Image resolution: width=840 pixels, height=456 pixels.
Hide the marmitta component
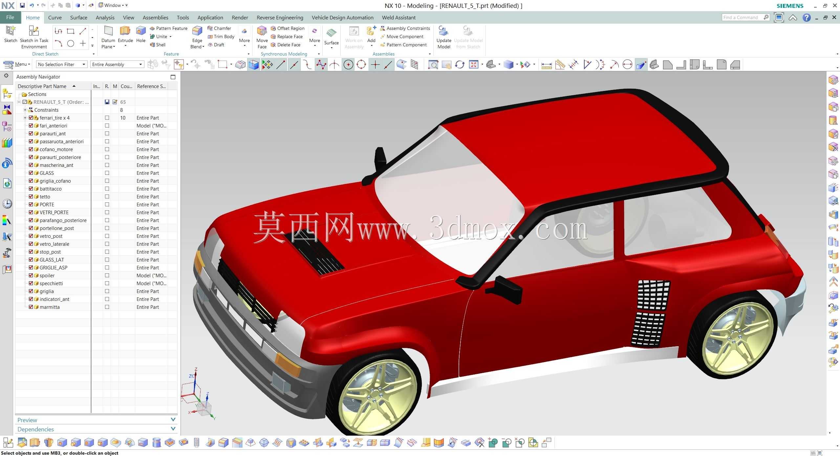coord(31,307)
